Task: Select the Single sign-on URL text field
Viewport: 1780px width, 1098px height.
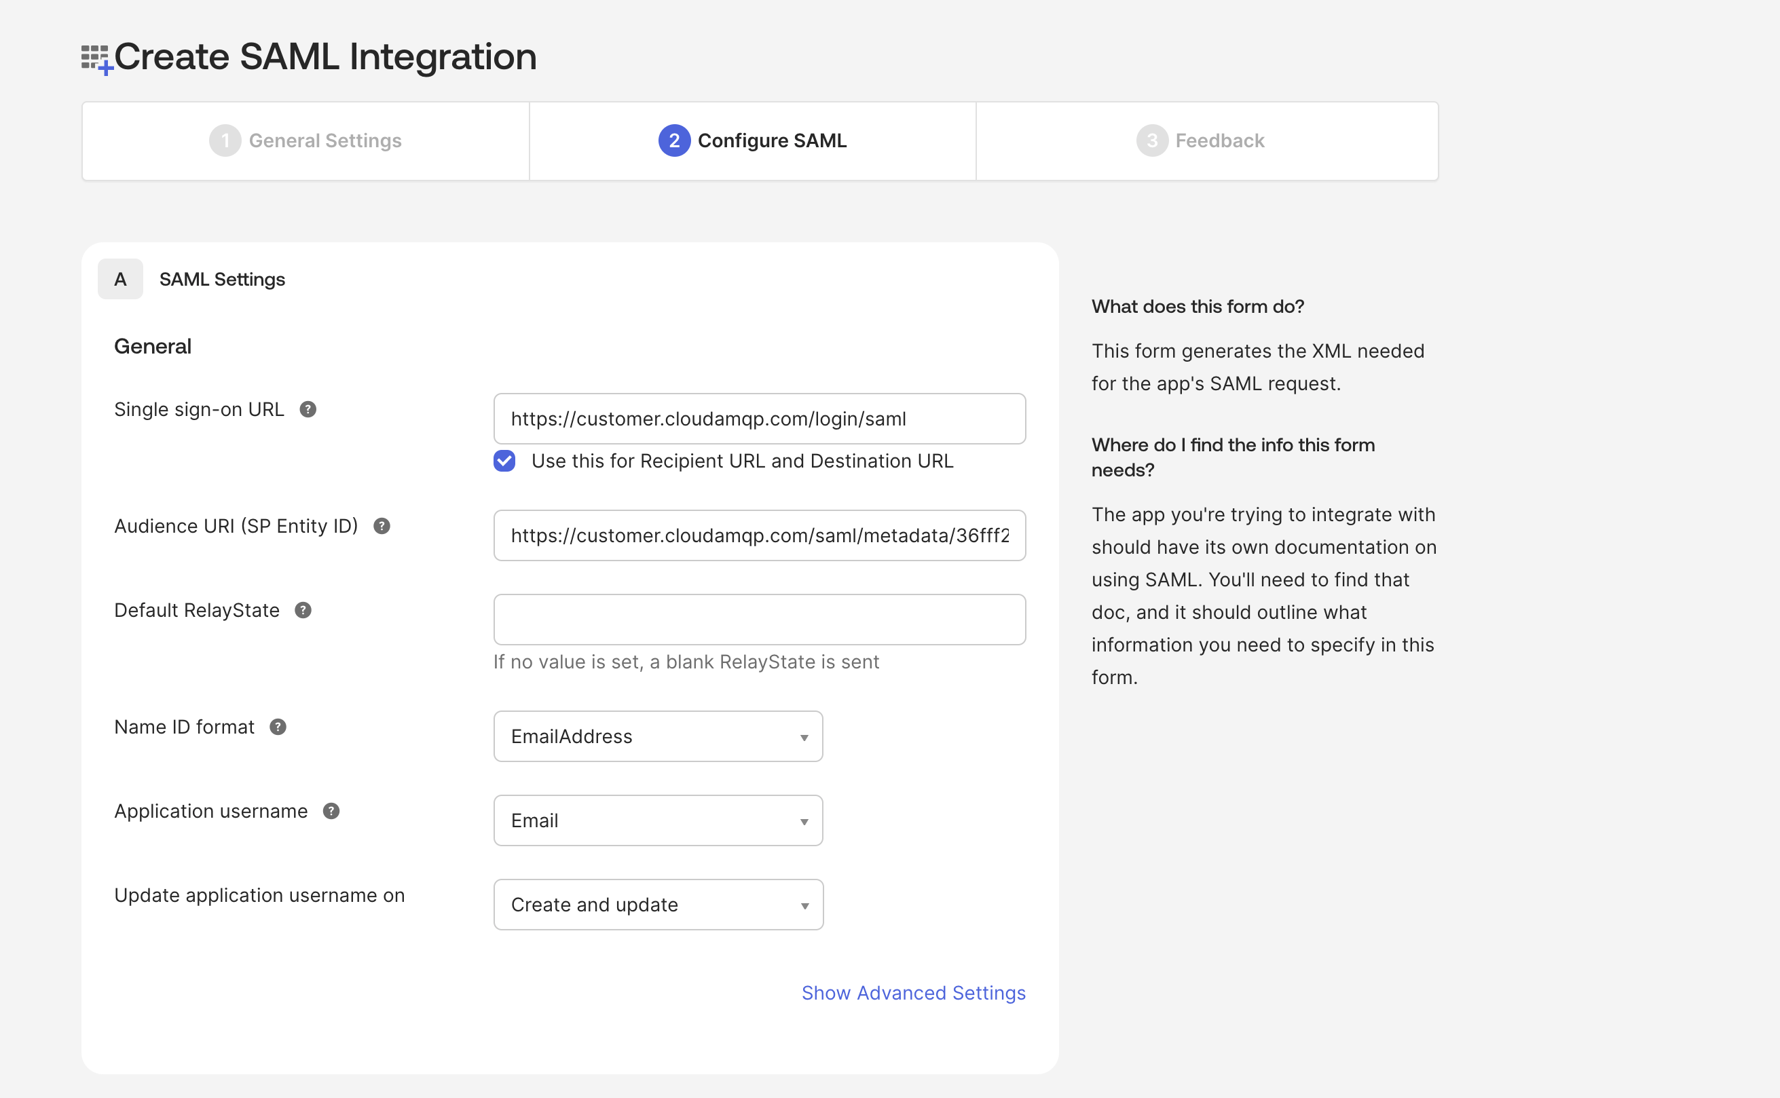Action: coord(759,418)
